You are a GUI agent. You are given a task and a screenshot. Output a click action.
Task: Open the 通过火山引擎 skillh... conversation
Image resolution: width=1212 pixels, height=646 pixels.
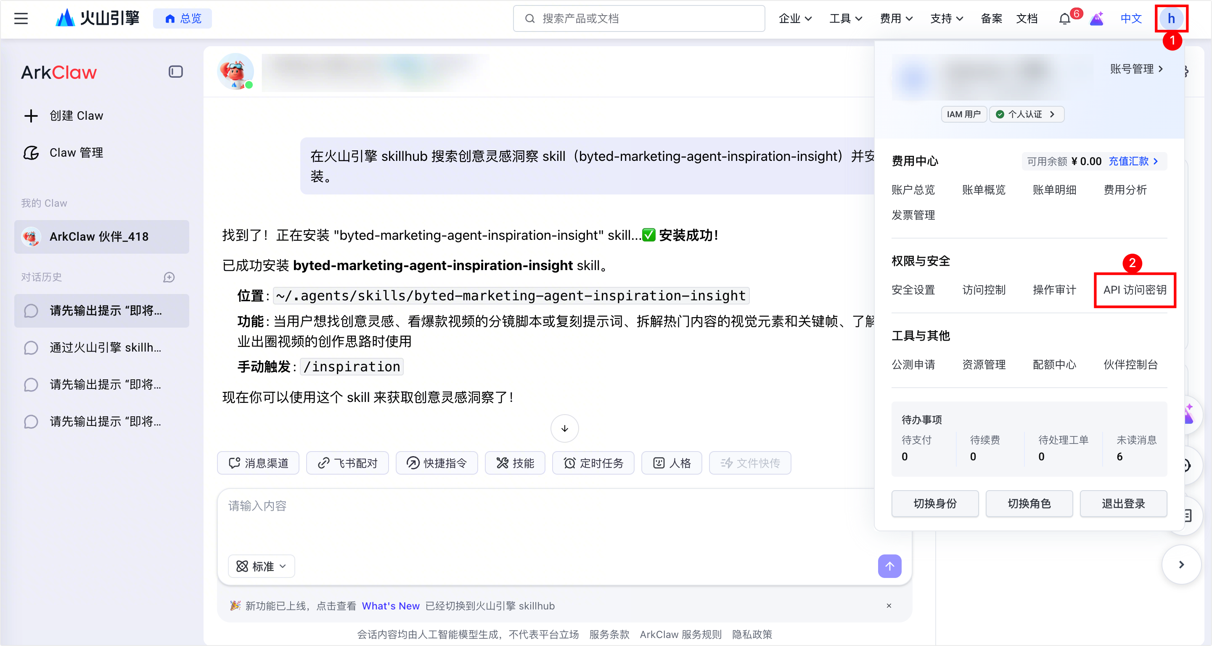pos(102,348)
